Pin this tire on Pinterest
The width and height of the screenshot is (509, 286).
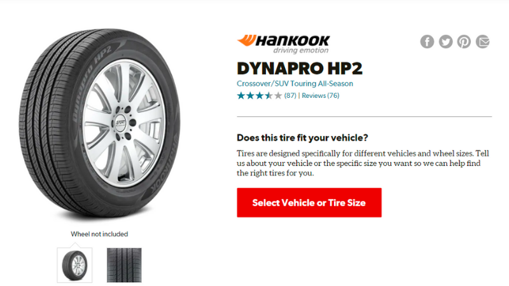464,41
